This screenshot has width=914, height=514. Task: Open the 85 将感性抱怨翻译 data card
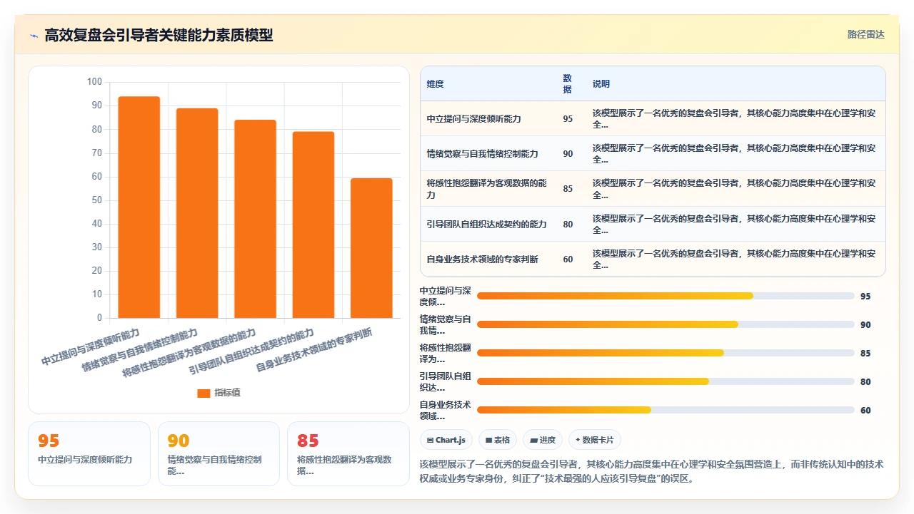pyautogui.click(x=348, y=453)
